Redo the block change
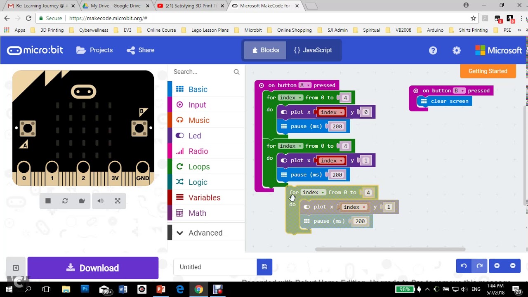 tap(479, 266)
